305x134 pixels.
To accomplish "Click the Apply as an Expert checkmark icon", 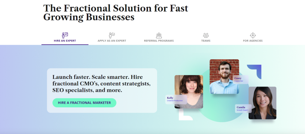I will (112, 35).
